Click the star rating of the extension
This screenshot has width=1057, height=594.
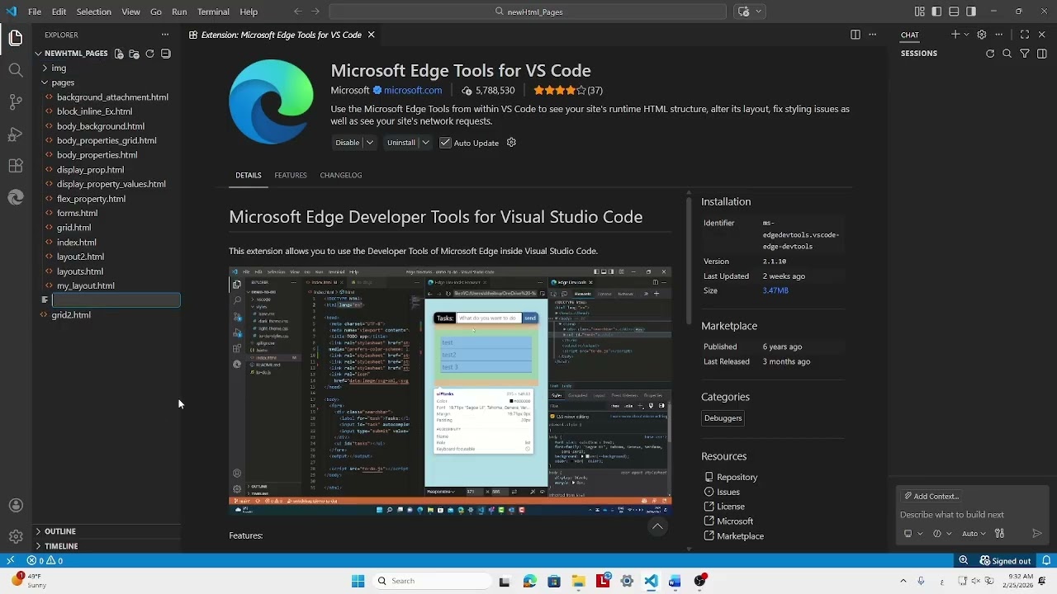tap(560, 90)
